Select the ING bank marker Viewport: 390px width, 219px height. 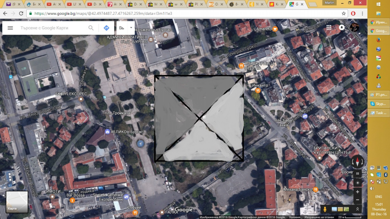(x=305, y=116)
